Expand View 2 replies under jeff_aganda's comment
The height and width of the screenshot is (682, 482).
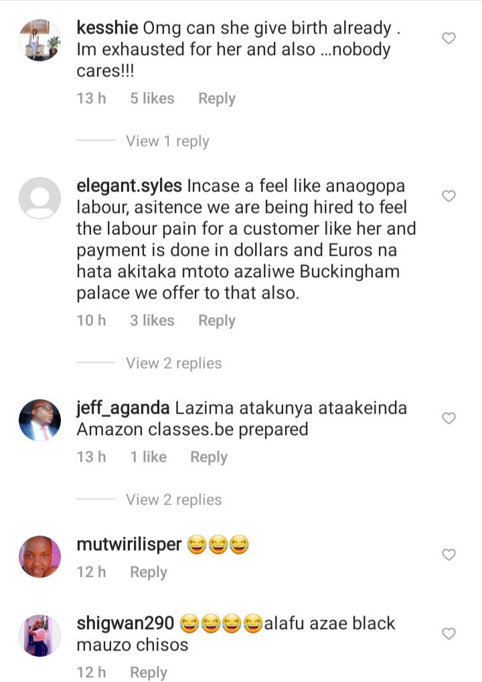(173, 500)
